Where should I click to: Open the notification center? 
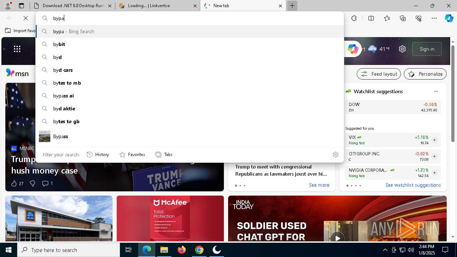445,250
